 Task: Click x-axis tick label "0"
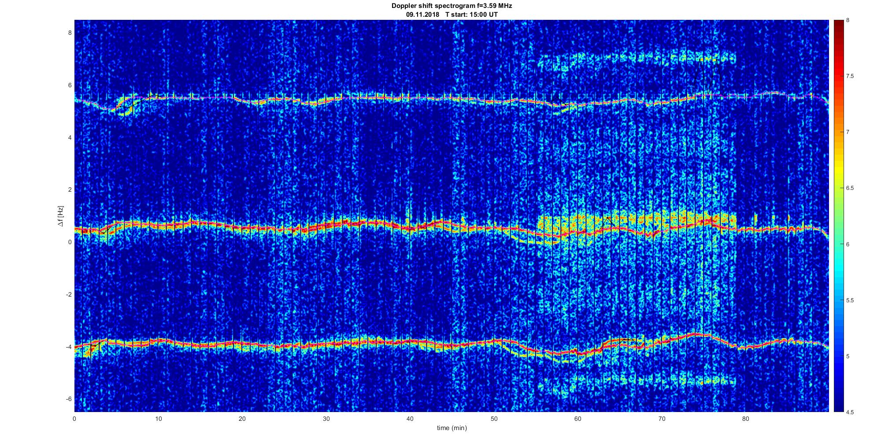tap(74, 419)
